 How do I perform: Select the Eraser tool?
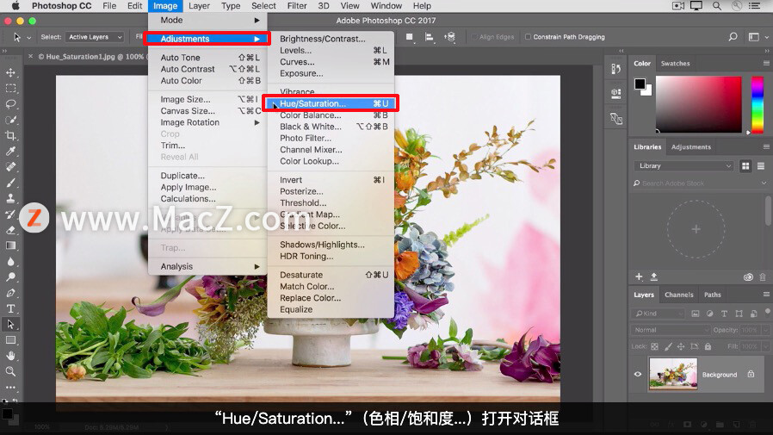(x=11, y=230)
